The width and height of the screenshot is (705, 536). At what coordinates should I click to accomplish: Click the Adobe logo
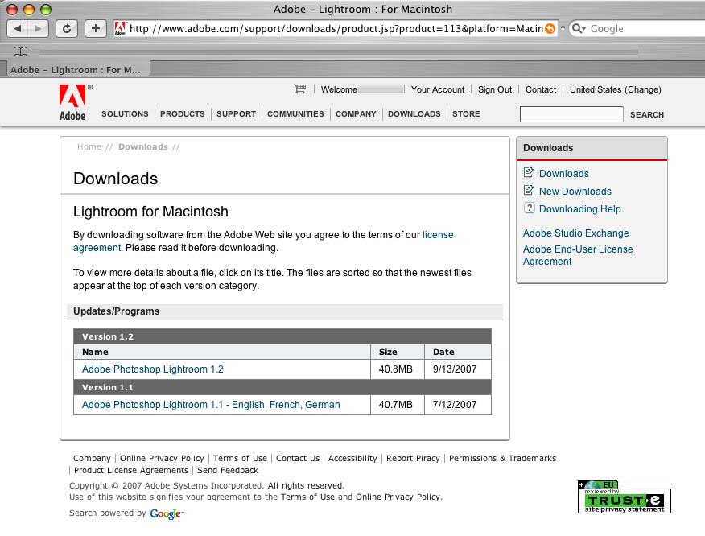[72, 102]
